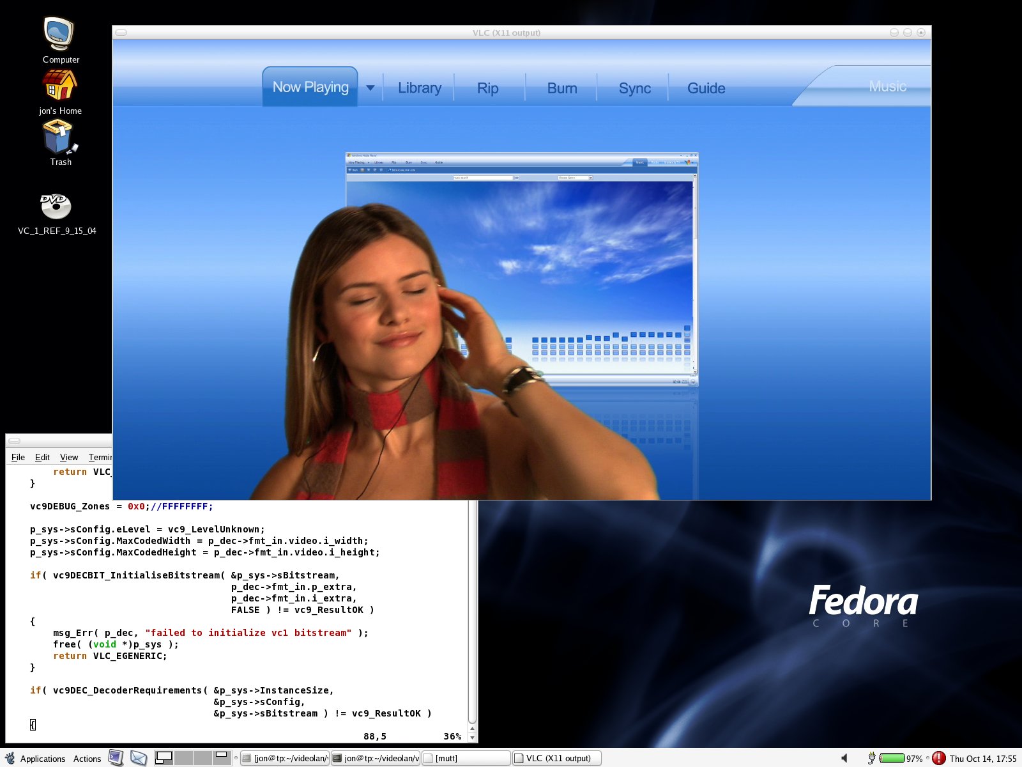Select the VC_1_REF_9_15_04 DVD icon

point(56,206)
